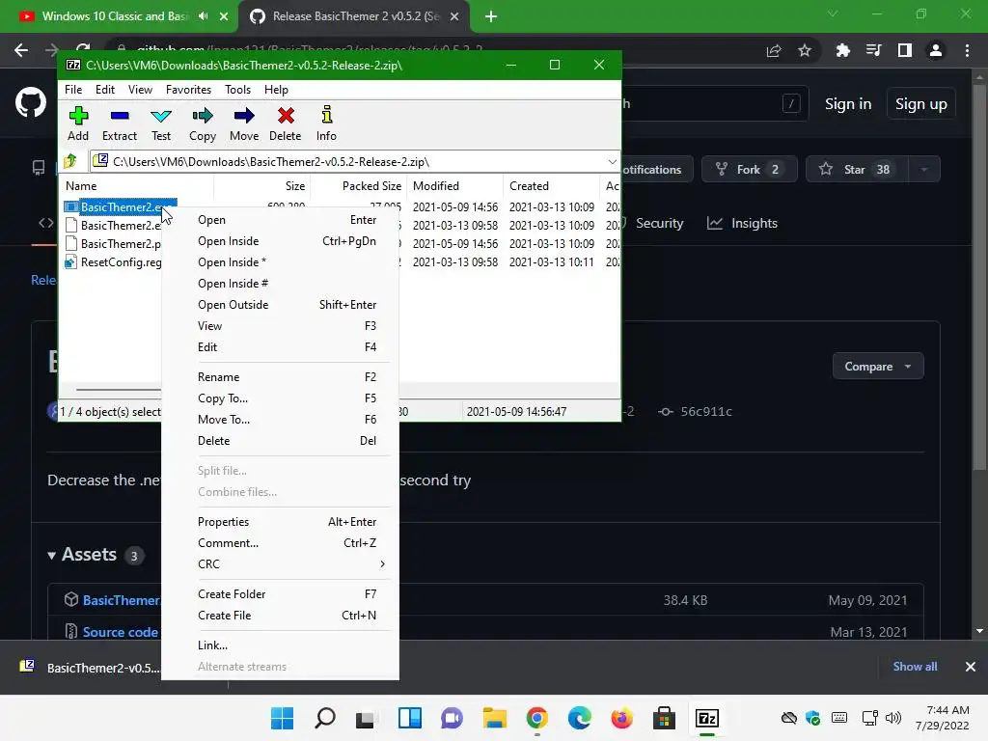Open Chrome profile avatar icon
The width and height of the screenshot is (988, 741).
[936, 50]
